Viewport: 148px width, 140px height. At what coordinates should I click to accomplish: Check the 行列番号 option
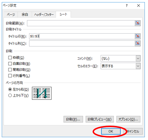[10, 76]
